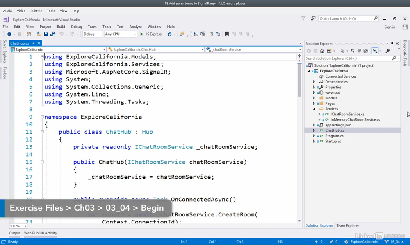Save the current file with toolbar icon
This screenshot has width=410, height=245.
pos(46,34)
